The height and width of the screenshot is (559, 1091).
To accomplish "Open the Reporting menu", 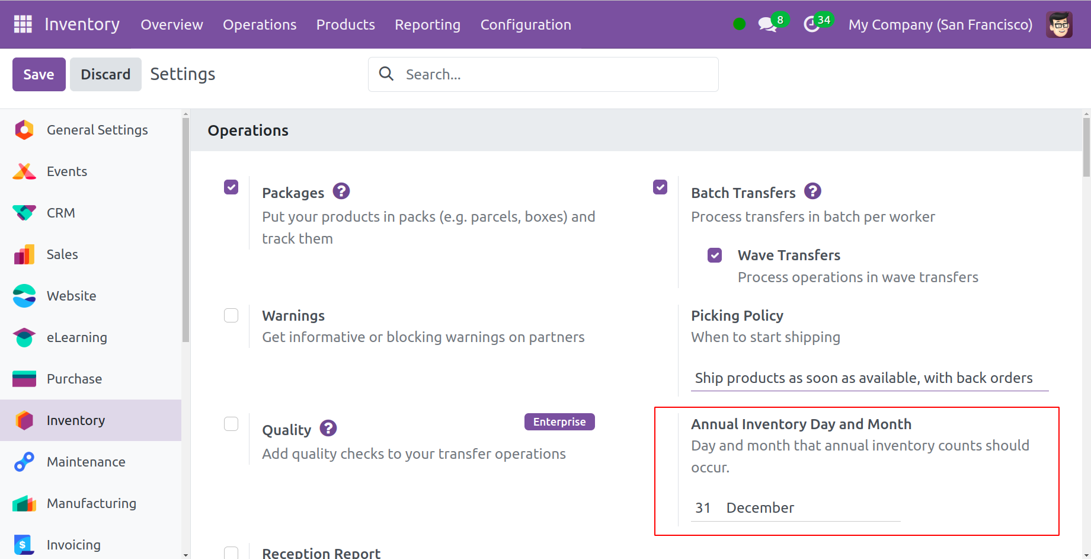I will click(427, 24).
